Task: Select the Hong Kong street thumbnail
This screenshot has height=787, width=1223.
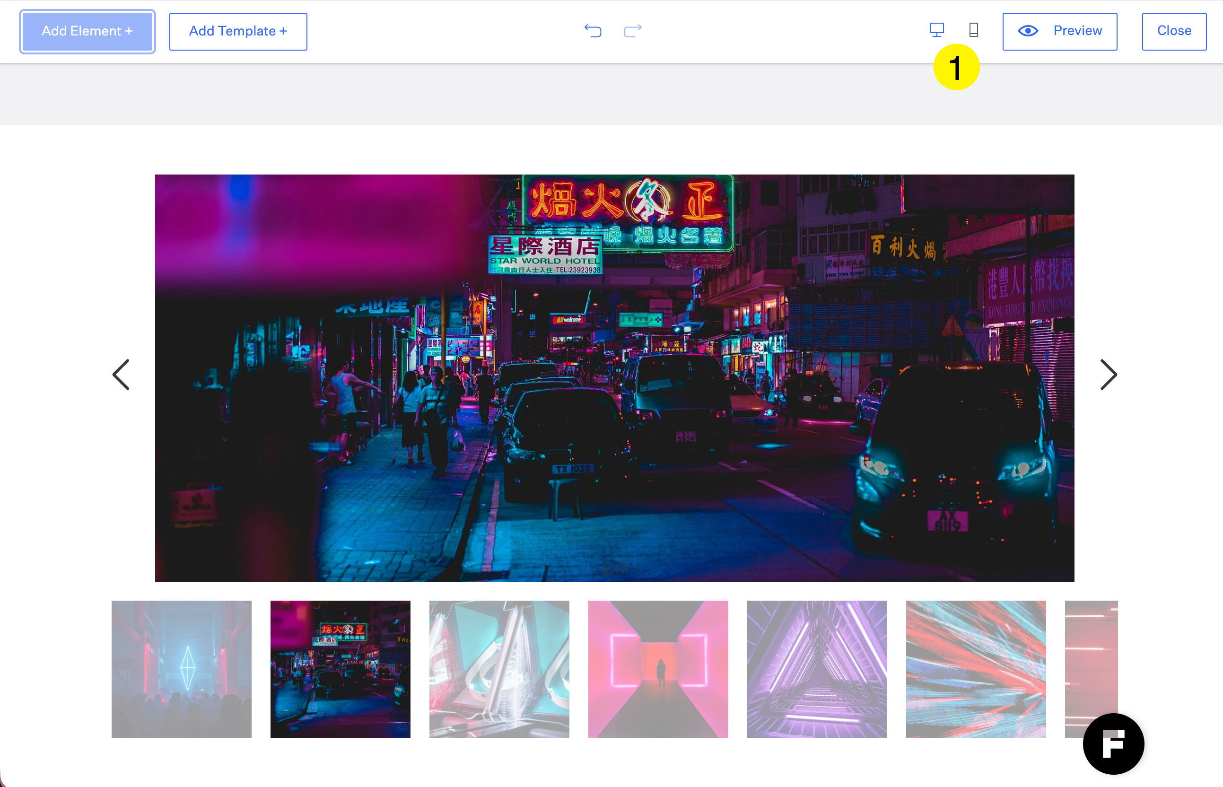Action: click(340, 668)
